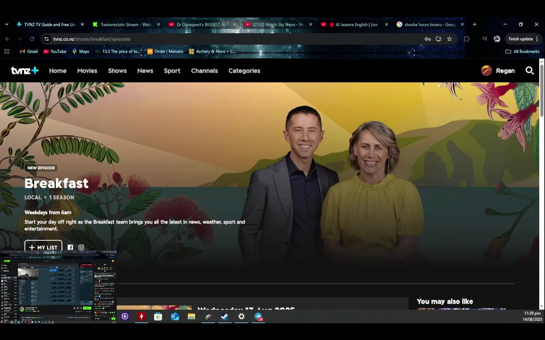545x340 pixels.
Task: Open a new browser tab
Action: (x=475, y=25)
